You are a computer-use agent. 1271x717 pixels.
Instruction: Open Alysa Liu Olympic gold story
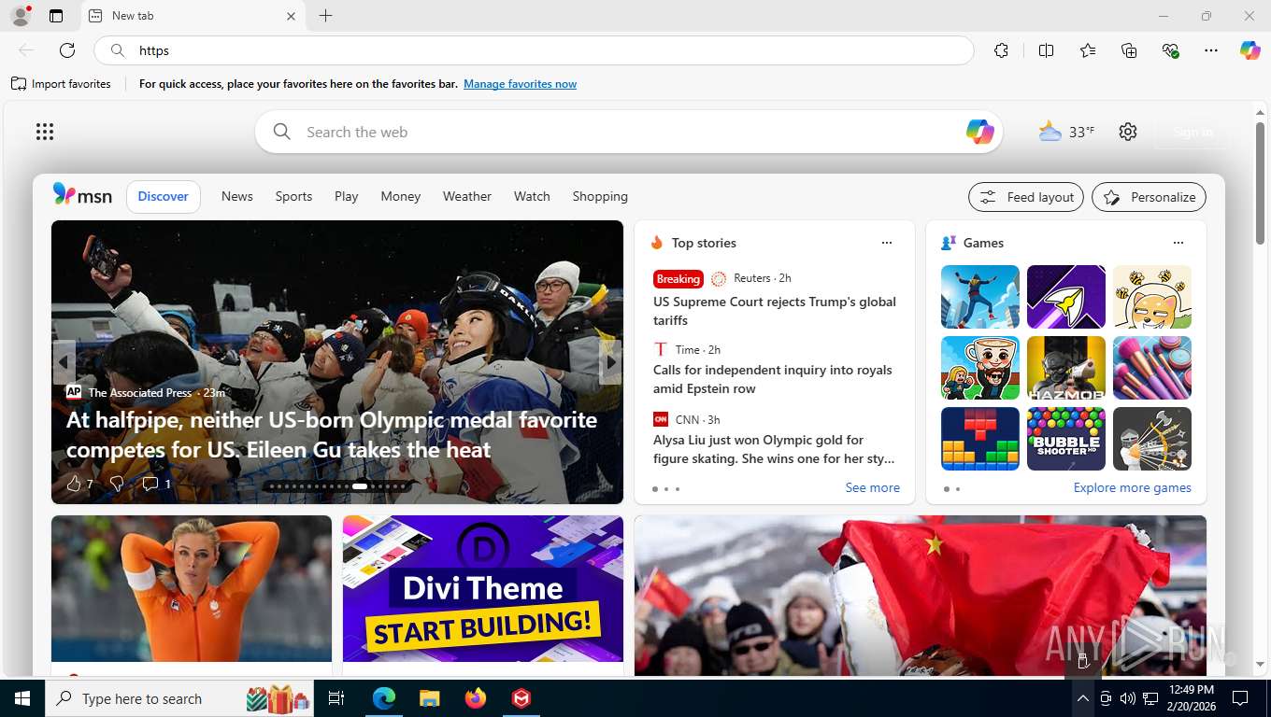point(774,449)
